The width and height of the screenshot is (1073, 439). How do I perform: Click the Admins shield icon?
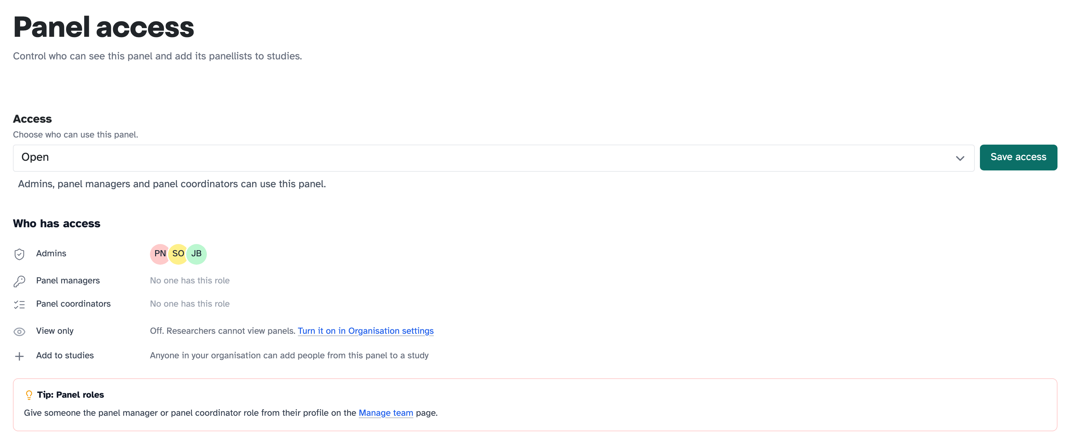[19, 254]
